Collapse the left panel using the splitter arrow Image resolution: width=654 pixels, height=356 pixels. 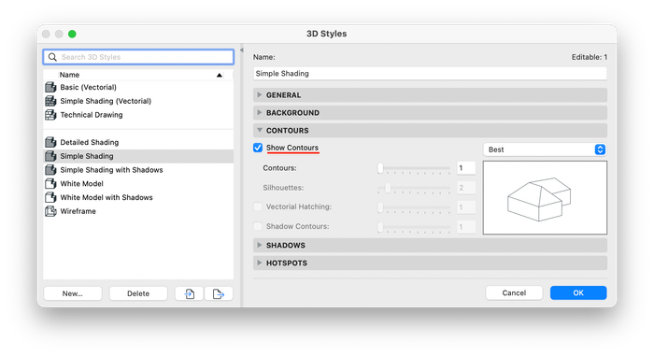(241, 50)
